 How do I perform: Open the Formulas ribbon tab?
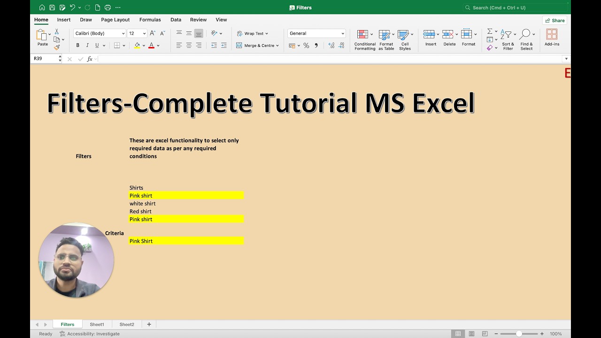click(150, 20)
